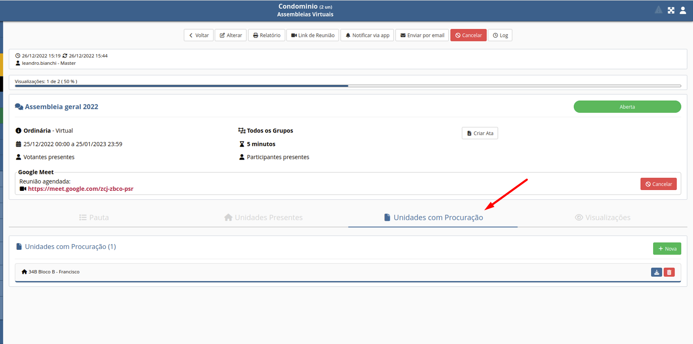
Task: Toggle fullscreen with the expand icon
Action: tap(671, 10)
